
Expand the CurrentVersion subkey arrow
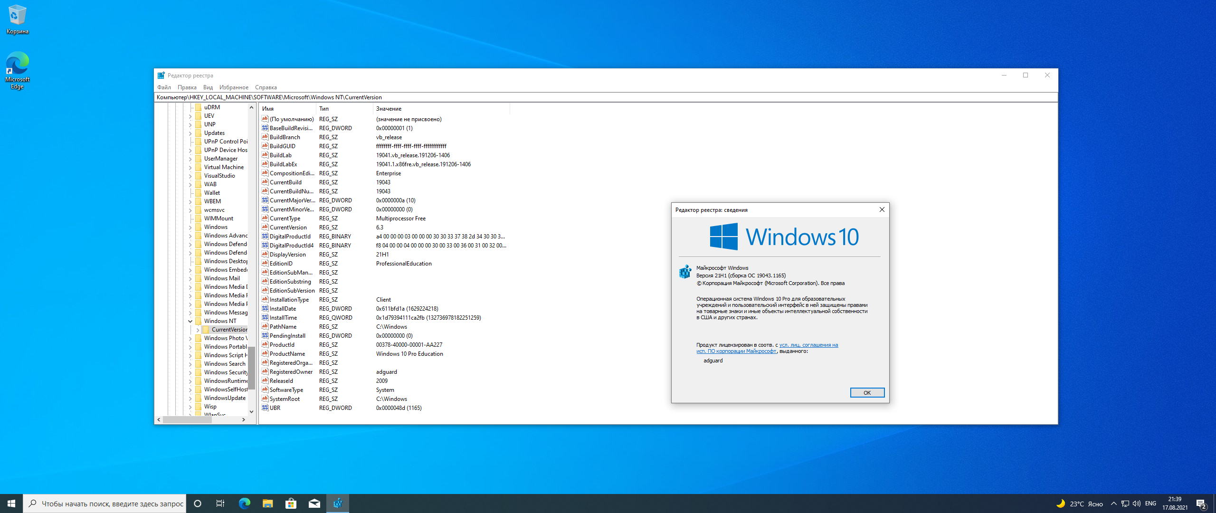point(198,330)
